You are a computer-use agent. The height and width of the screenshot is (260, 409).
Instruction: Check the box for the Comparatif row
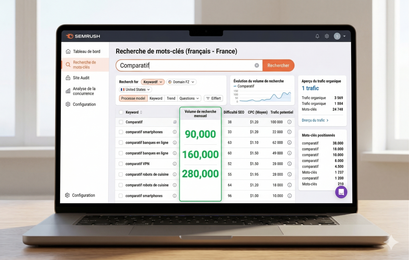121,122
